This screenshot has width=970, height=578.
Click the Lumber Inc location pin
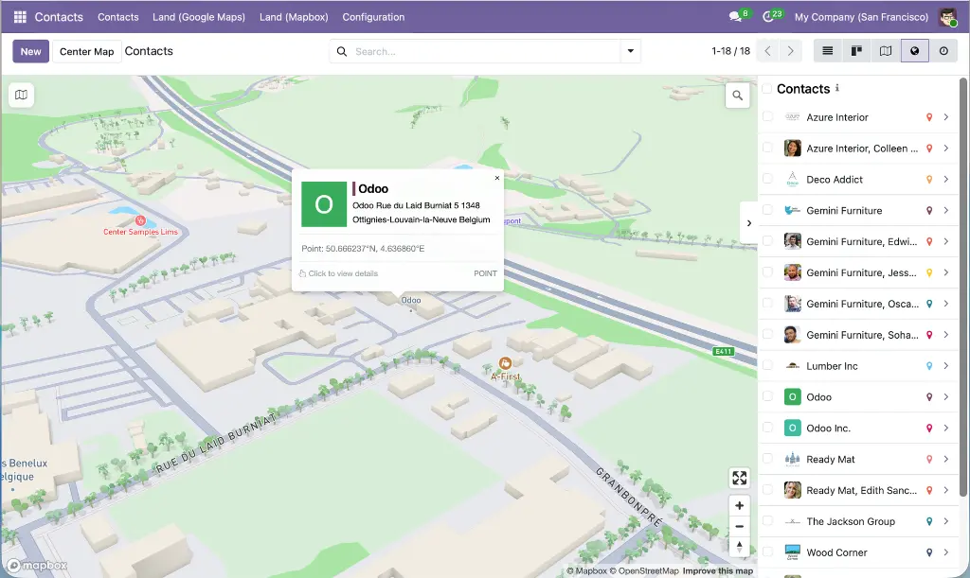click(928, 366)
